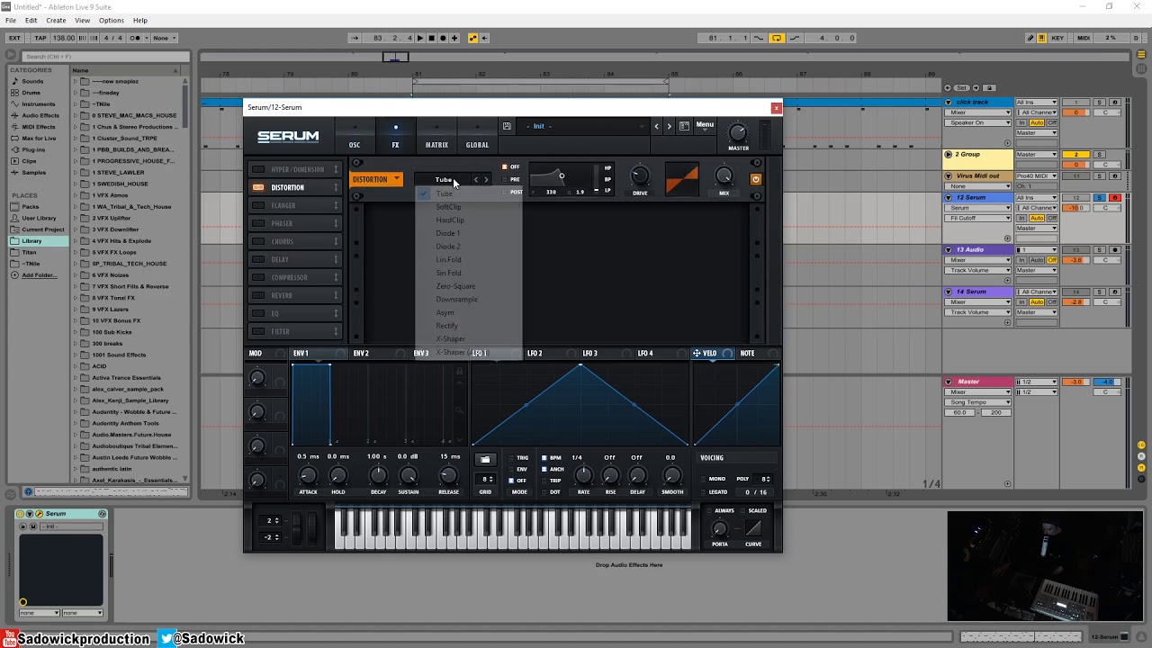Image resolution: width=1152 pixels, height=648 pixels.
Task: Click the Serum save preset floppy icon
Action: point(507,126)
